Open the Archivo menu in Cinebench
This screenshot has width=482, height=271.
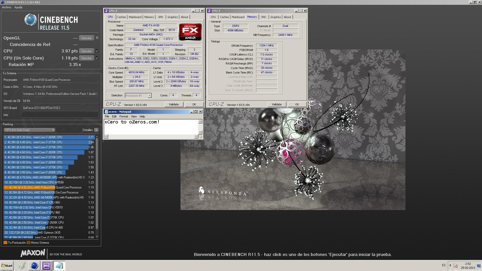tap(7, 7)
